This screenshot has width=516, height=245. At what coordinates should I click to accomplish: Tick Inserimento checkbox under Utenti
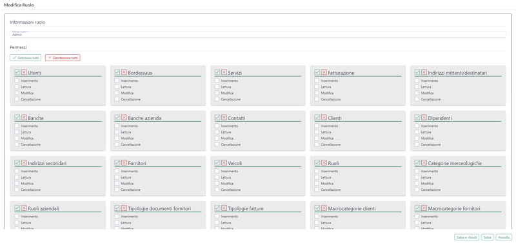pyautogui.click(x=17, y=81)
